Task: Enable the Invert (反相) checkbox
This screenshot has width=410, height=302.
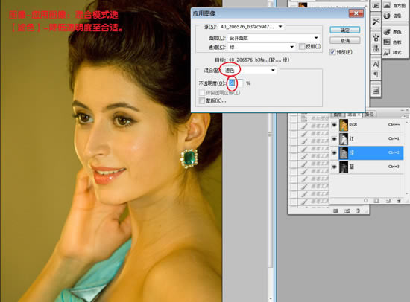Action: (x=302, y=46)
